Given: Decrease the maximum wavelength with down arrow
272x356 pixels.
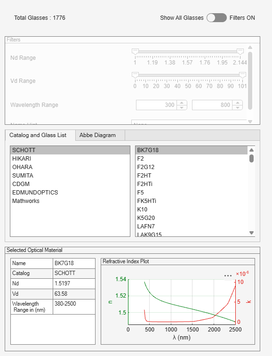Looking at the screenshot, I should [x=237, y=107].
